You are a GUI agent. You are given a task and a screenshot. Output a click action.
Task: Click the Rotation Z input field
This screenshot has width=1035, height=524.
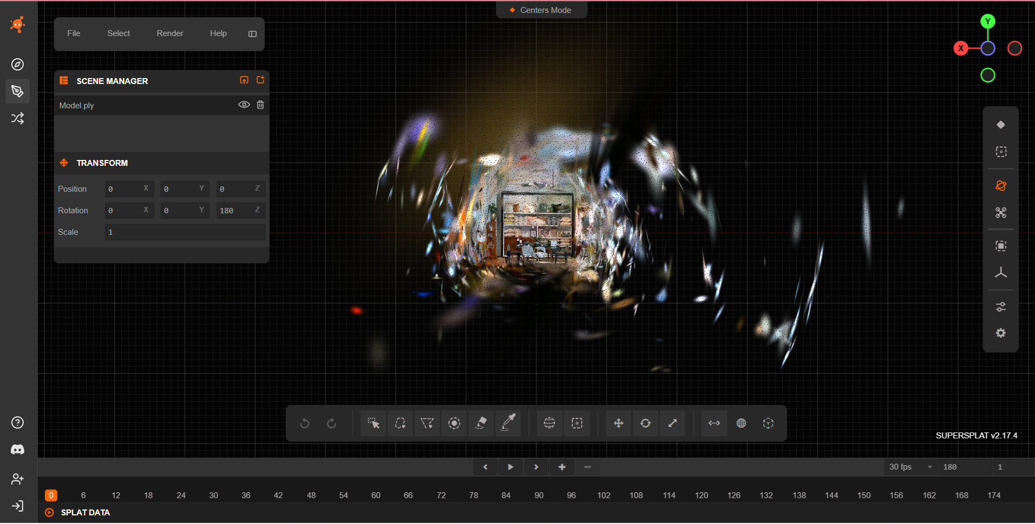(x=240, y=211)
